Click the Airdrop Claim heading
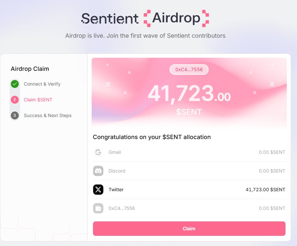The image size is (297, 246). [x=30, y=69]
